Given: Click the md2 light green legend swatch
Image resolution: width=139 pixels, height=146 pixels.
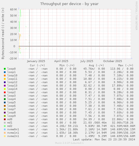Looking at the screenshot, I should pyautogui.click(x=5, y=126).
